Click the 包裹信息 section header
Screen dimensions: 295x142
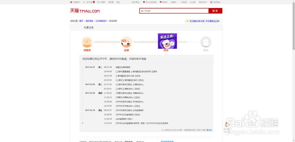coord(89,27)
